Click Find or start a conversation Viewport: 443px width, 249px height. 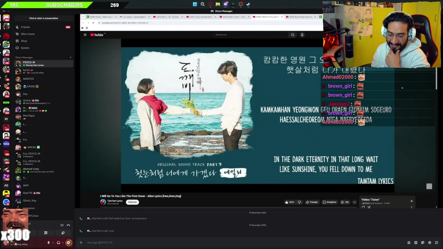click(x=44, y=18)
